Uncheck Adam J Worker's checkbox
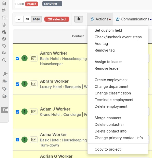 pos(17,112)
